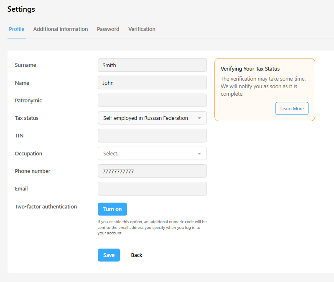Expand the Occupation Select dropdown

coord(152,153)
